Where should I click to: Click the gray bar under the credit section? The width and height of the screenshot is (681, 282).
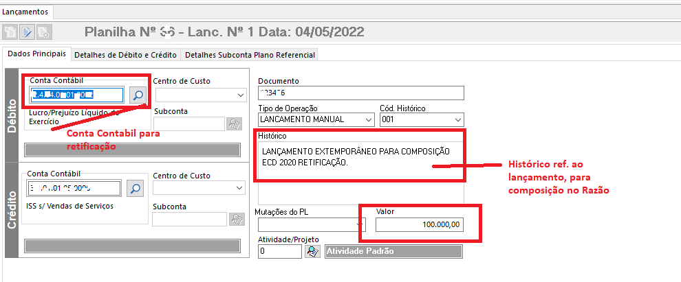click(133, 246)
